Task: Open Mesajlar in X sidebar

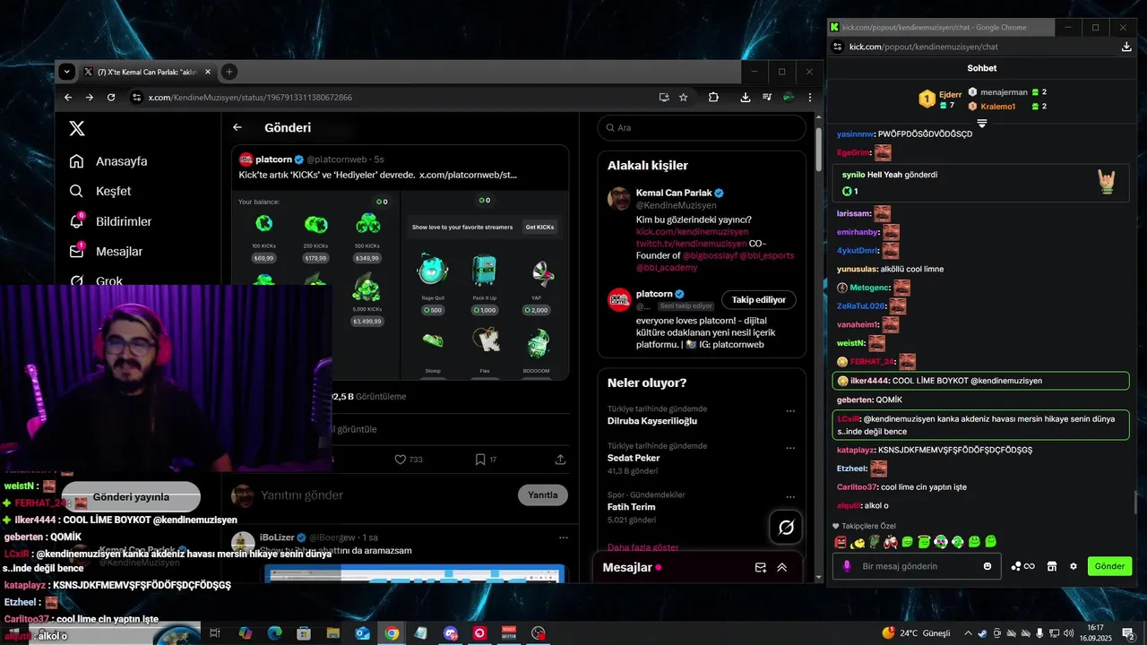Action: tap(106, 252)
